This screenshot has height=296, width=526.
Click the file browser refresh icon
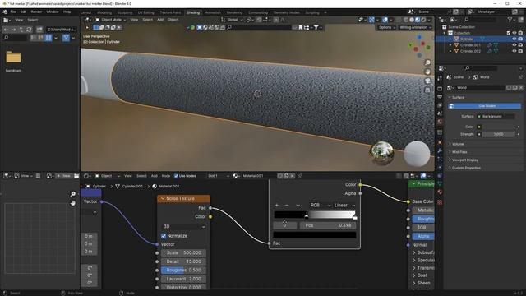tap(29, 30)
